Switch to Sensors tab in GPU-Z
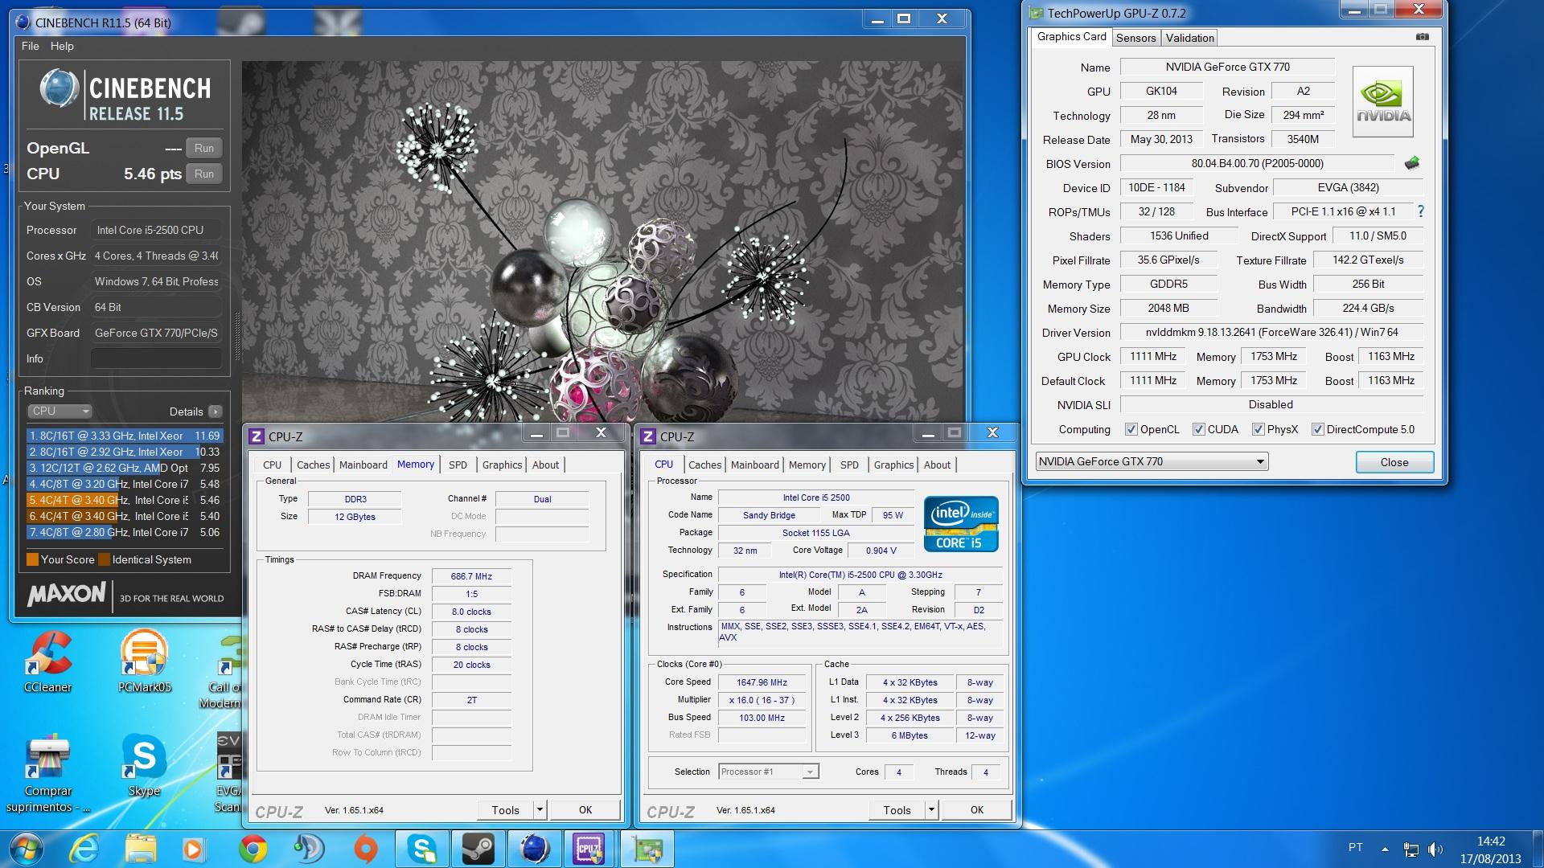 pos(1135,38)
